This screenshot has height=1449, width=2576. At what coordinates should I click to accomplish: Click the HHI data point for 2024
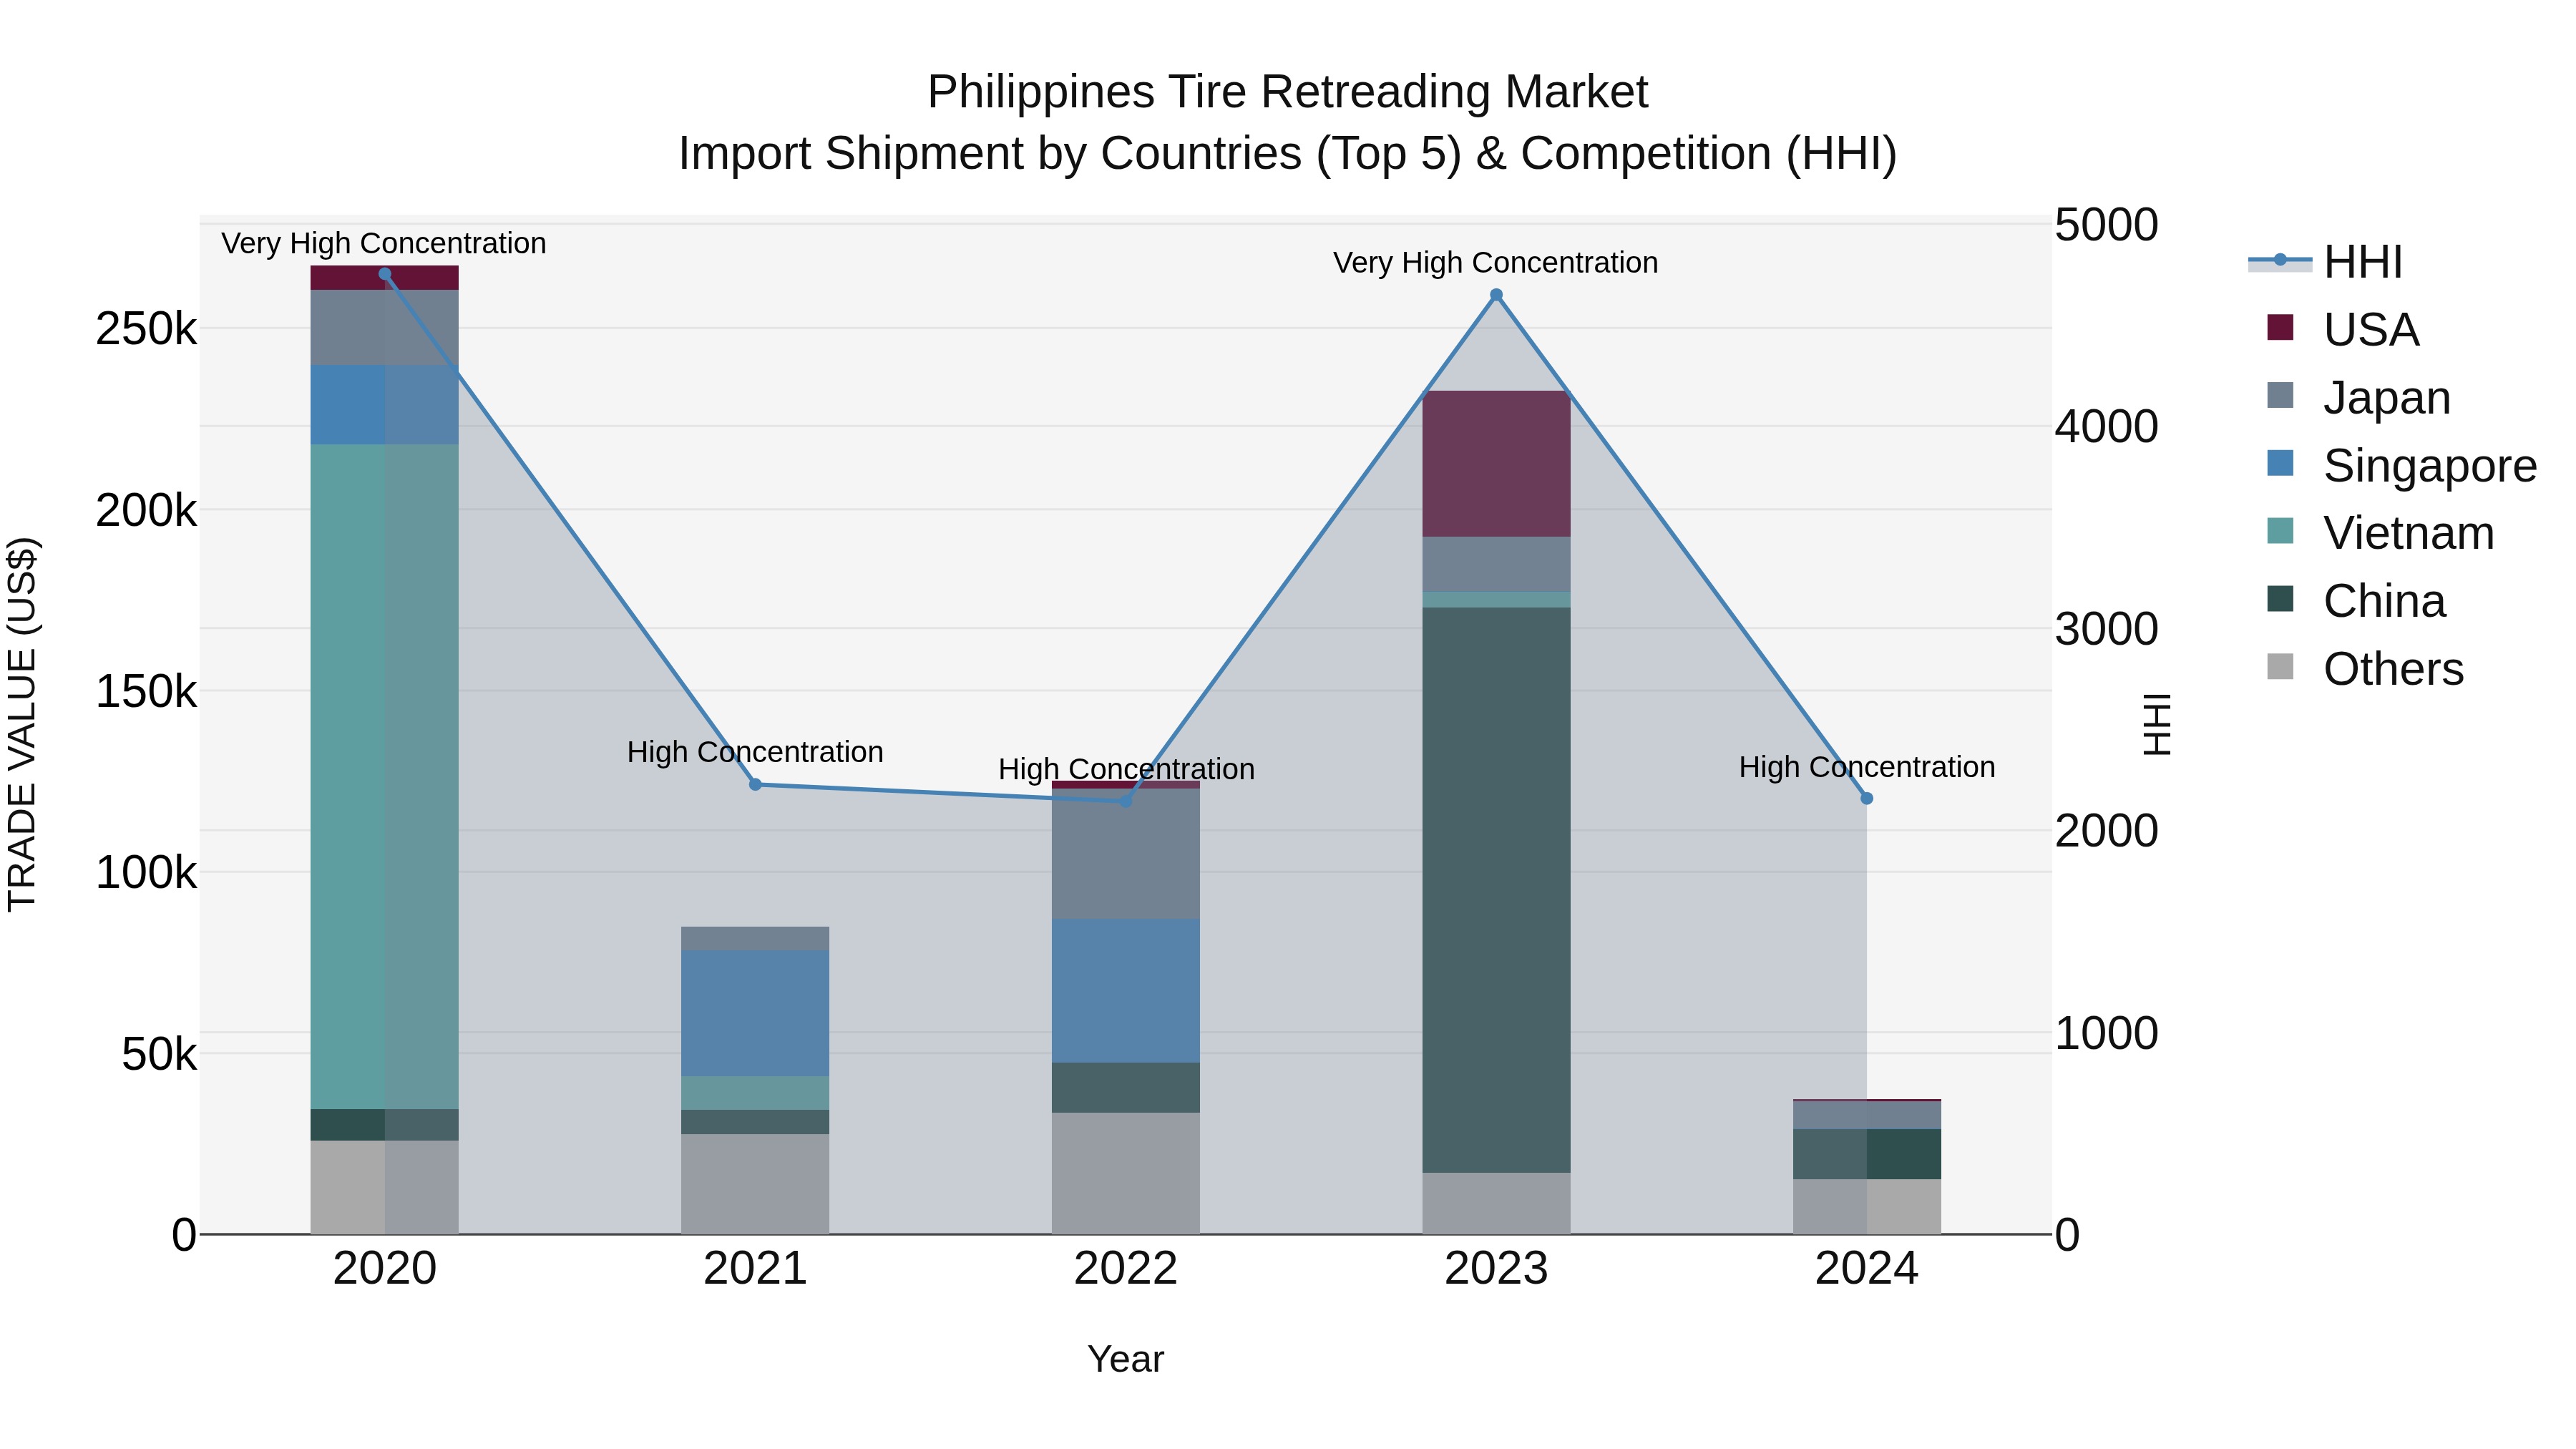click(x=1866, y=799)
